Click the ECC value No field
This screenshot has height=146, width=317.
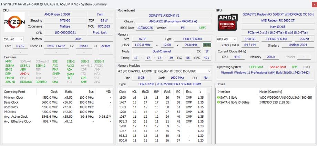[x=206, y=78]
